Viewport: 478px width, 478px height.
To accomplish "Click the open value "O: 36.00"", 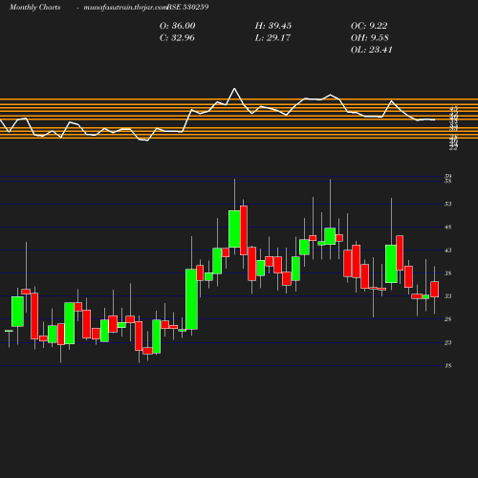I will [x=178, y=26].
